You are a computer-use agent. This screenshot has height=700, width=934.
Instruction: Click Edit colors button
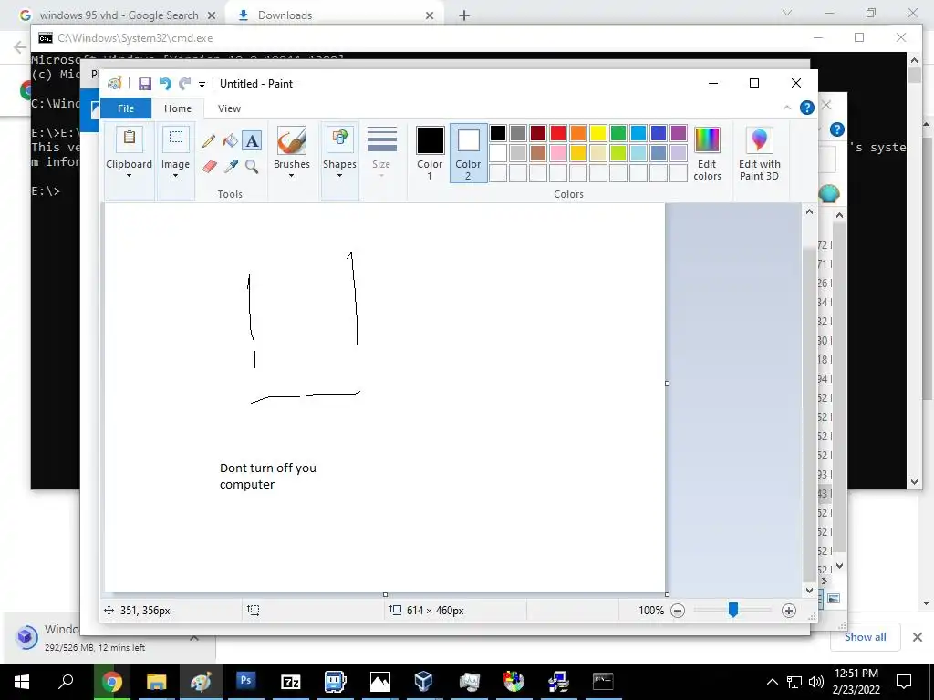tap(707, 153)
